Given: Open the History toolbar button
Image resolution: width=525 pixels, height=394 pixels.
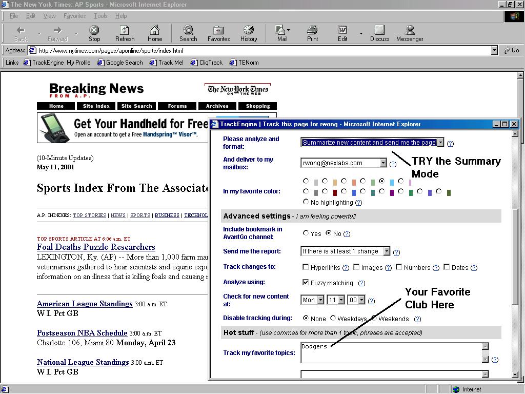Looking at the screenshot, I should [249, 33].
